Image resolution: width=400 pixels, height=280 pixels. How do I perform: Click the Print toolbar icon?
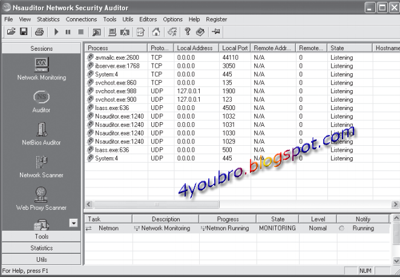click(39, 32)
